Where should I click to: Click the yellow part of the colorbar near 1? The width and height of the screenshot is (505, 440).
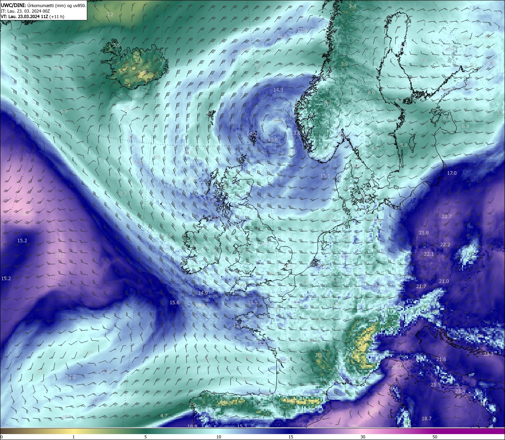tap(74, 431)
